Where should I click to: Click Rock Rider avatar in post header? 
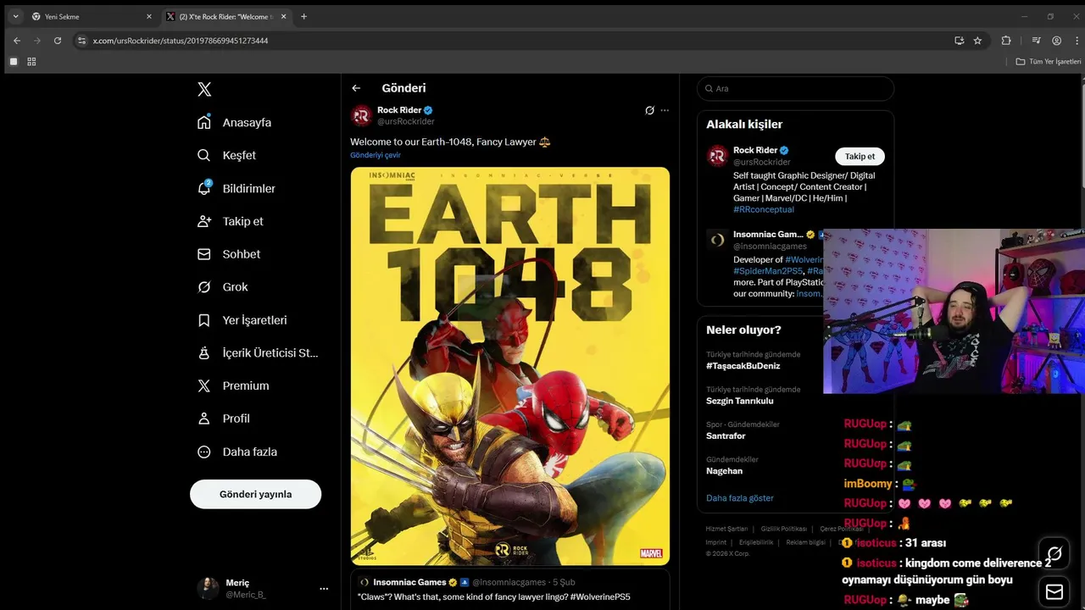[x=362, y=115]
